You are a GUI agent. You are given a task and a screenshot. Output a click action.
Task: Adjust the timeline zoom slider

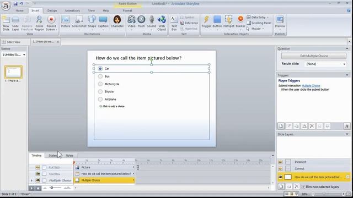(51, 188)
